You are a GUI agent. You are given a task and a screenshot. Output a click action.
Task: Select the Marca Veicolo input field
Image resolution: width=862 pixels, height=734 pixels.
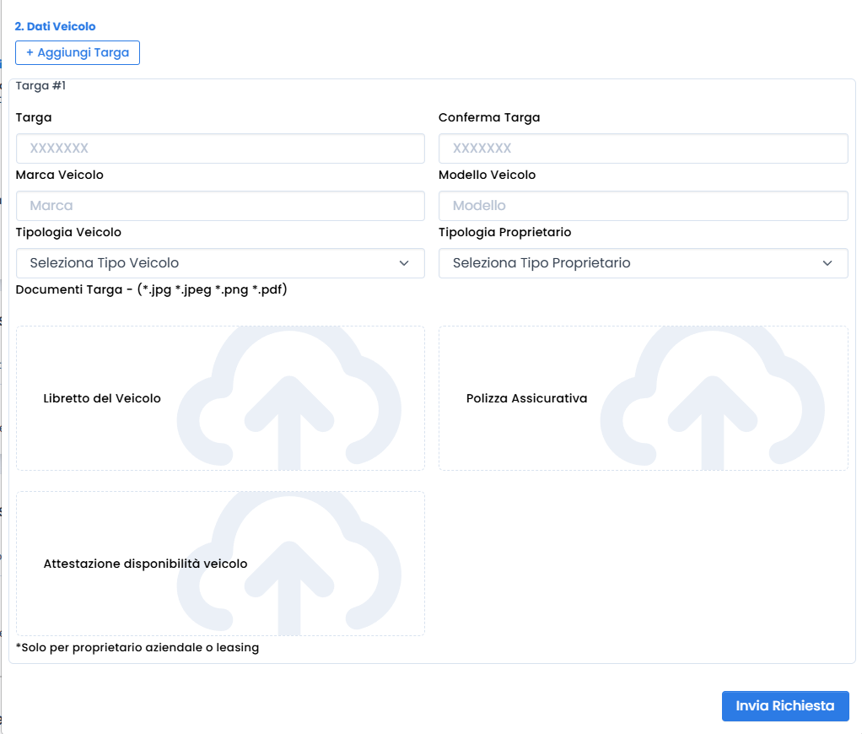click(219, 206)
